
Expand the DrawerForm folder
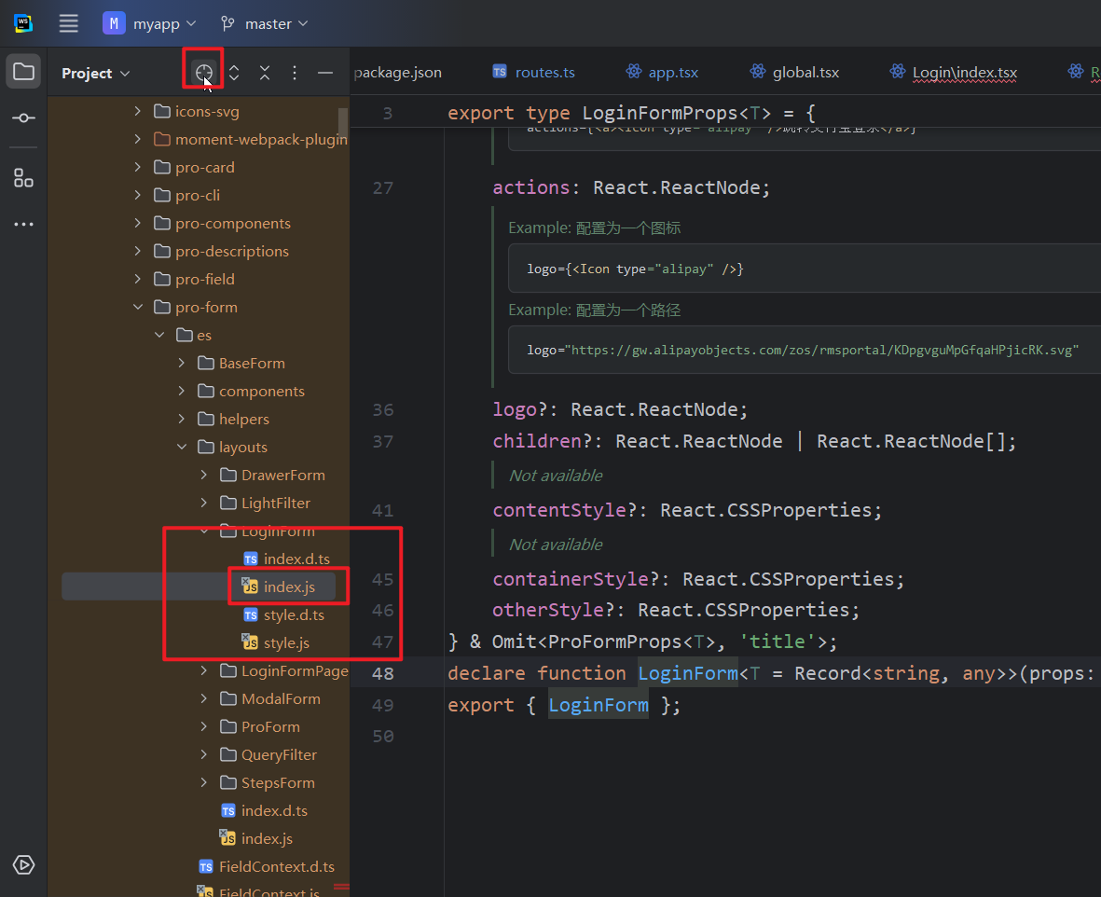203,475
